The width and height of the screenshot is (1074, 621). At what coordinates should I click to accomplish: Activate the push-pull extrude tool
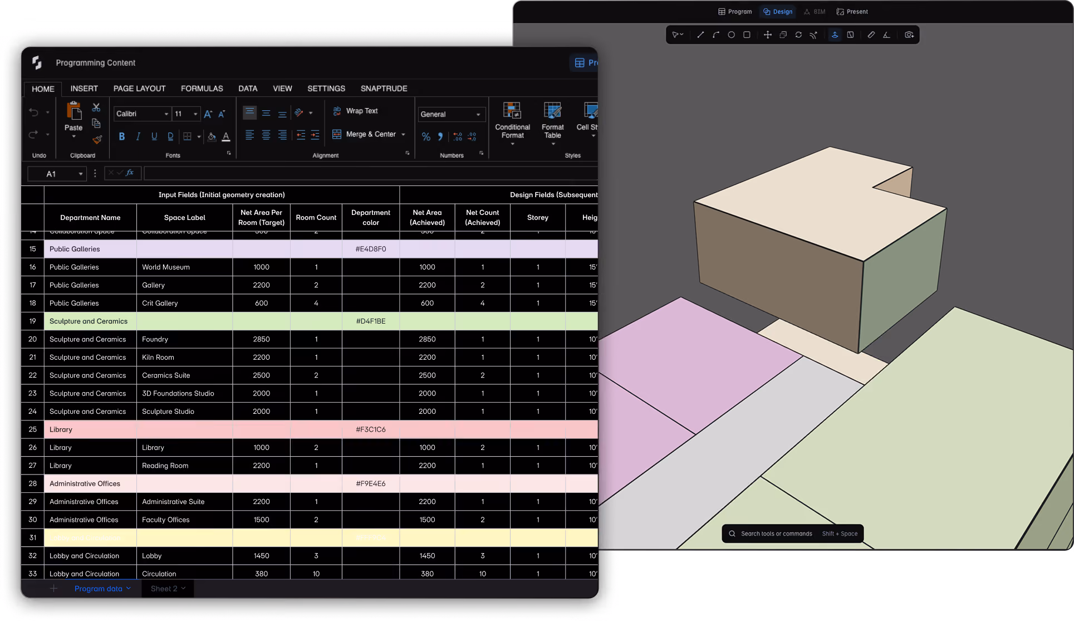(x=835, y=35)
